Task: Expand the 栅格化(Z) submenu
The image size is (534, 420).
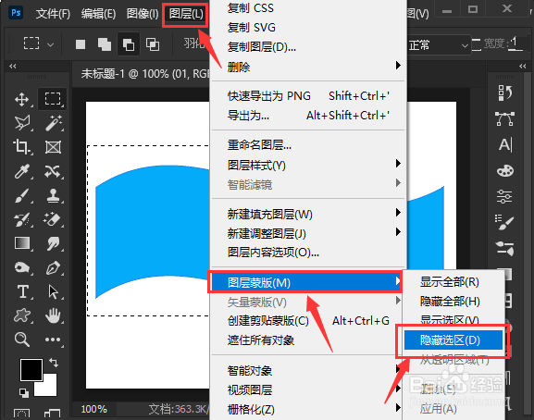Action: 398,407
